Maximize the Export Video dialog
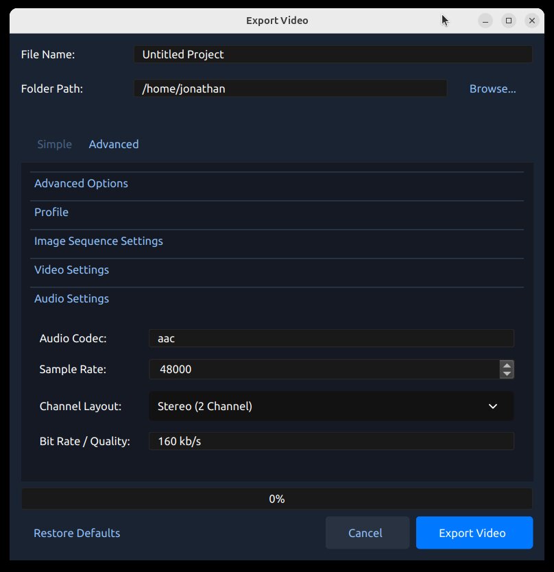554x572 pixels. pyautogui.click(x=509, y=21)
